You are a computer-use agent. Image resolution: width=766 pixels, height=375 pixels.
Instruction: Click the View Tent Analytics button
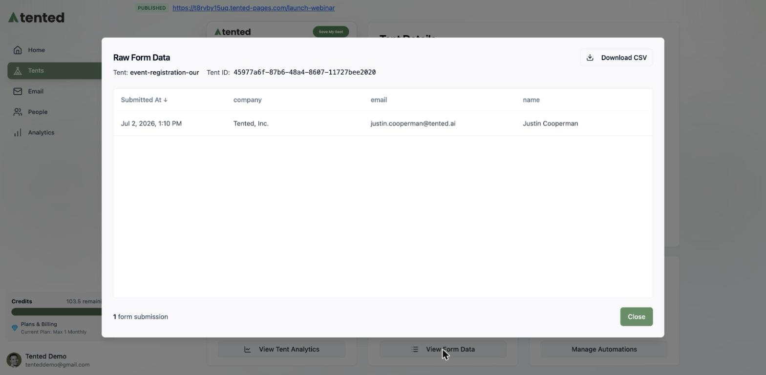click(281, 350)
